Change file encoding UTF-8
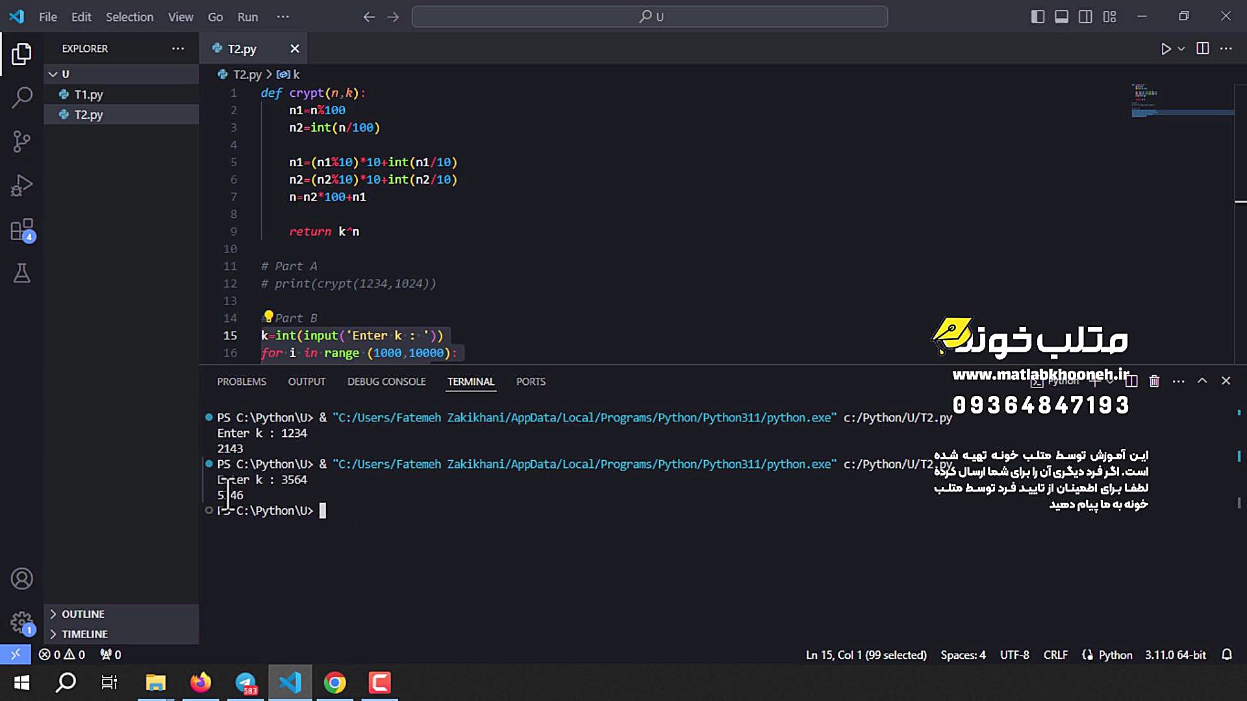The height and width of the screenshot is (701, 1247). click(x=1014, y=655)
